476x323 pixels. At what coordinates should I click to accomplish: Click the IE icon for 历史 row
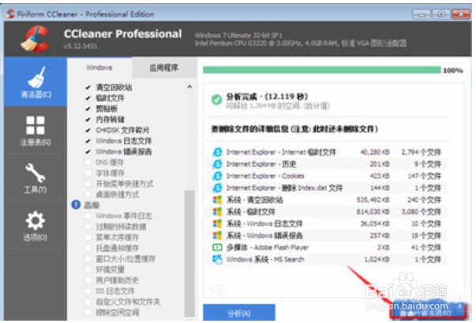217,164
